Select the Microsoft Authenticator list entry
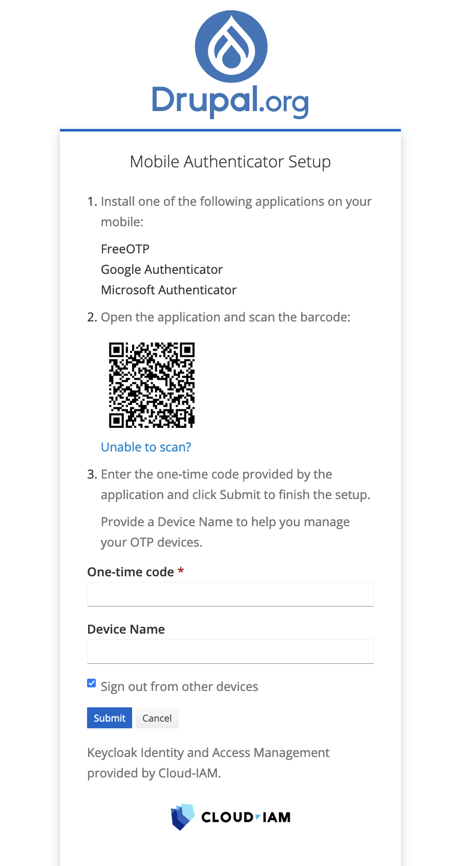The image size is (468, 866). pos(168,290)
